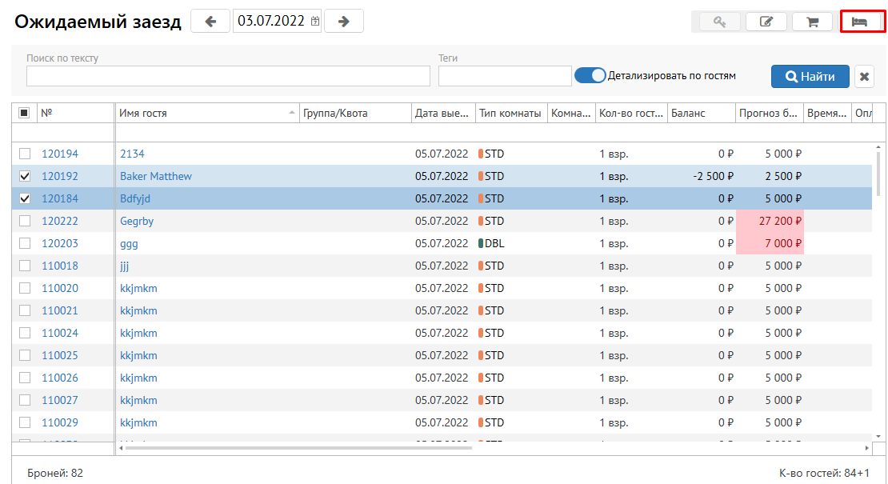Viewport: 888px width, 484px height.
Task: Toggle the select-all checkbox in header
Action: [x=24, y=113]
